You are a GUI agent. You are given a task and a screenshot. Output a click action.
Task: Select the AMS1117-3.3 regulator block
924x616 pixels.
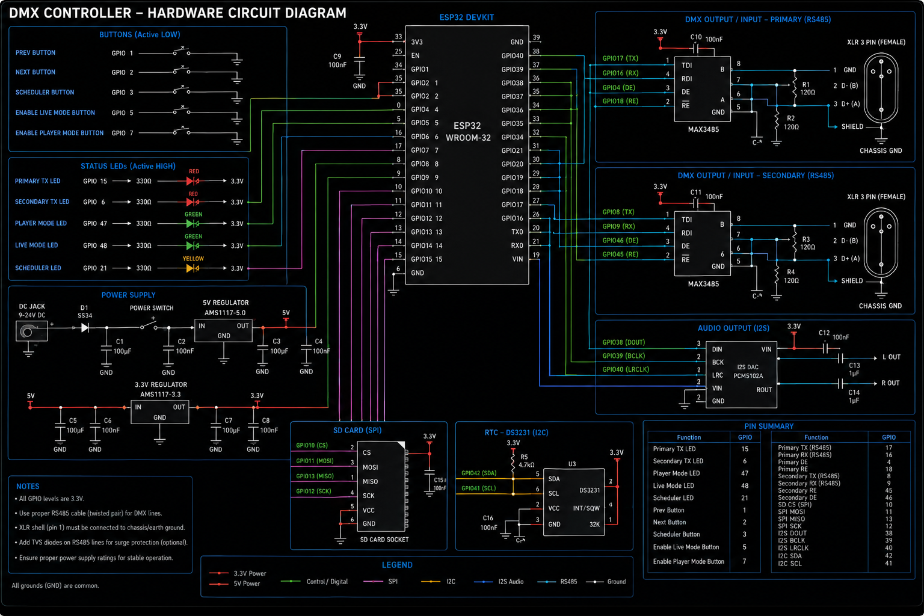(159, 412)
